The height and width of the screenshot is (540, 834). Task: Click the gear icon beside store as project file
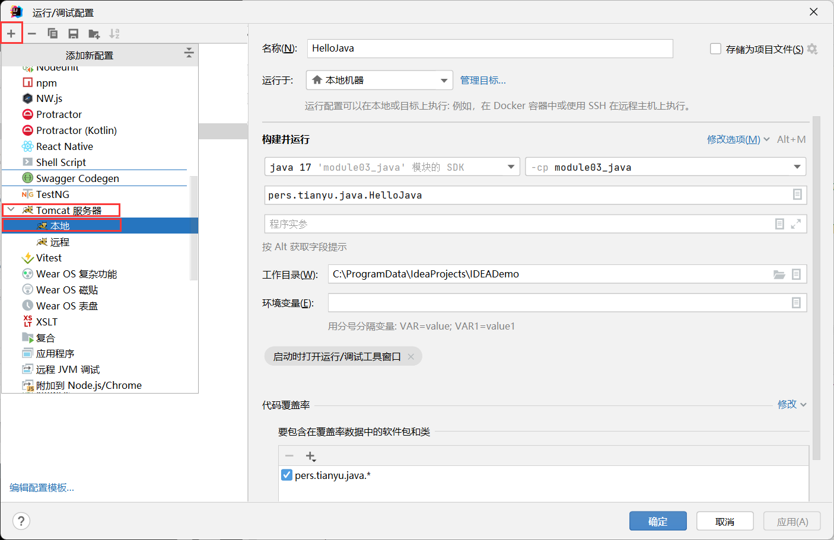pos(813,49)
